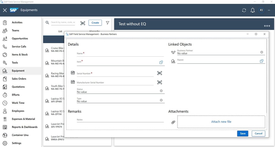Open notifications bell icon
This screenshot has width=275, height=147.
(252, 10)
